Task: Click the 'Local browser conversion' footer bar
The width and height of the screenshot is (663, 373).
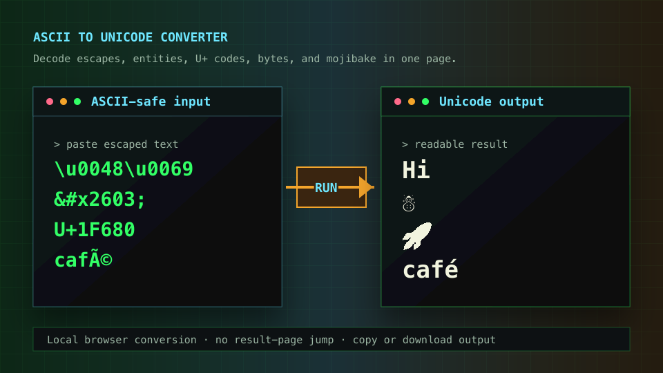Action: pyautogui.click(x=331, y=339)
